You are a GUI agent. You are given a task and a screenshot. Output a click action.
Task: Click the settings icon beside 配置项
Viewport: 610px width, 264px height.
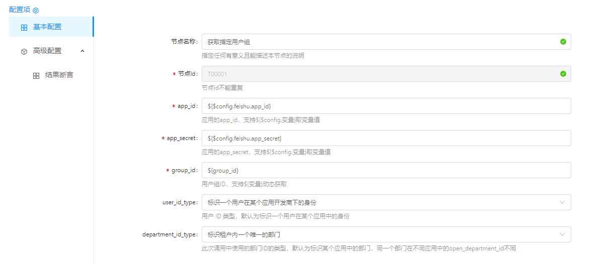[x=36, y=10]
